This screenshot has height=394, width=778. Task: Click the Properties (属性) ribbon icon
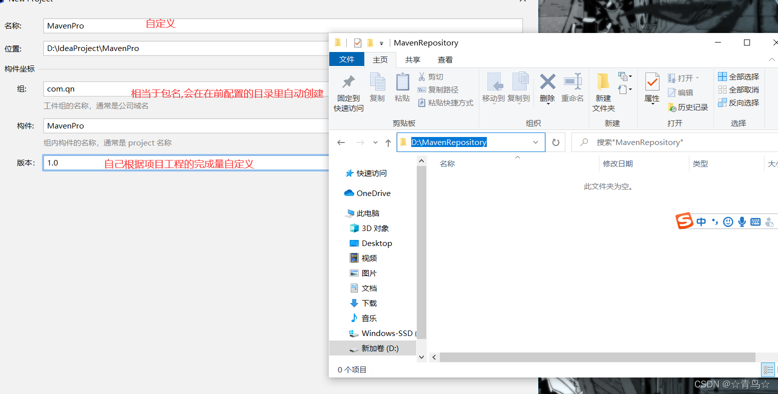pyautogui.click(x=652, y=81)
